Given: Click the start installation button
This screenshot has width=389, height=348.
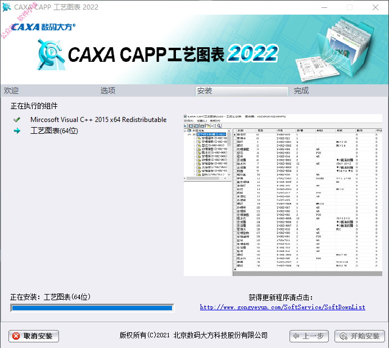Looking at the screenshot, I should [359, 336].
